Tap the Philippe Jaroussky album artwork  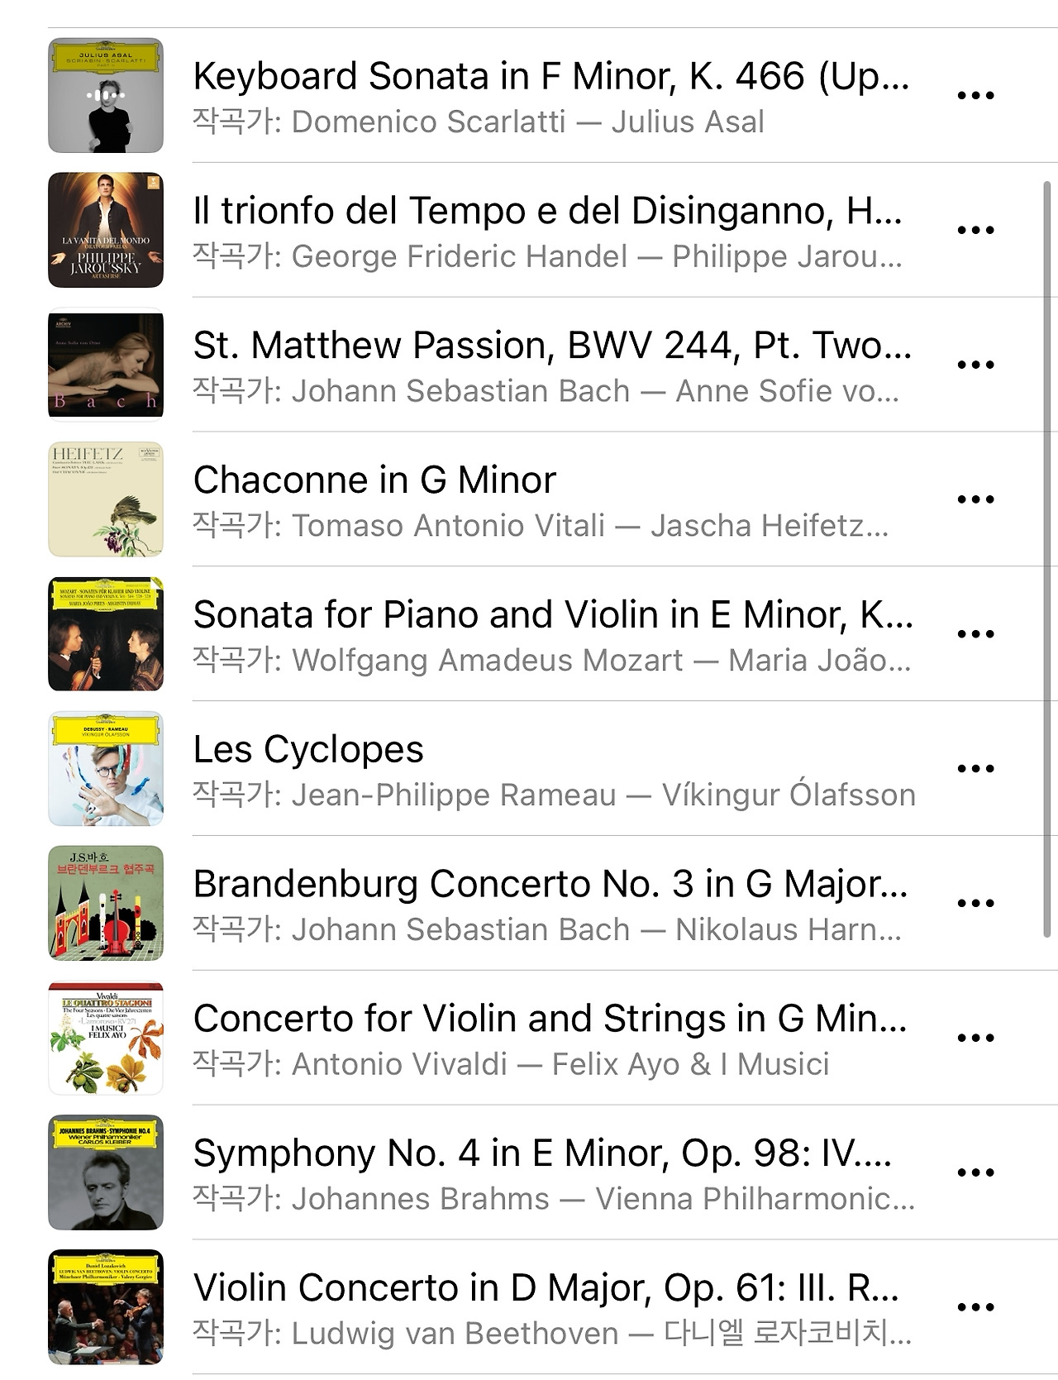pyautogui.click(x=106, y=230)
